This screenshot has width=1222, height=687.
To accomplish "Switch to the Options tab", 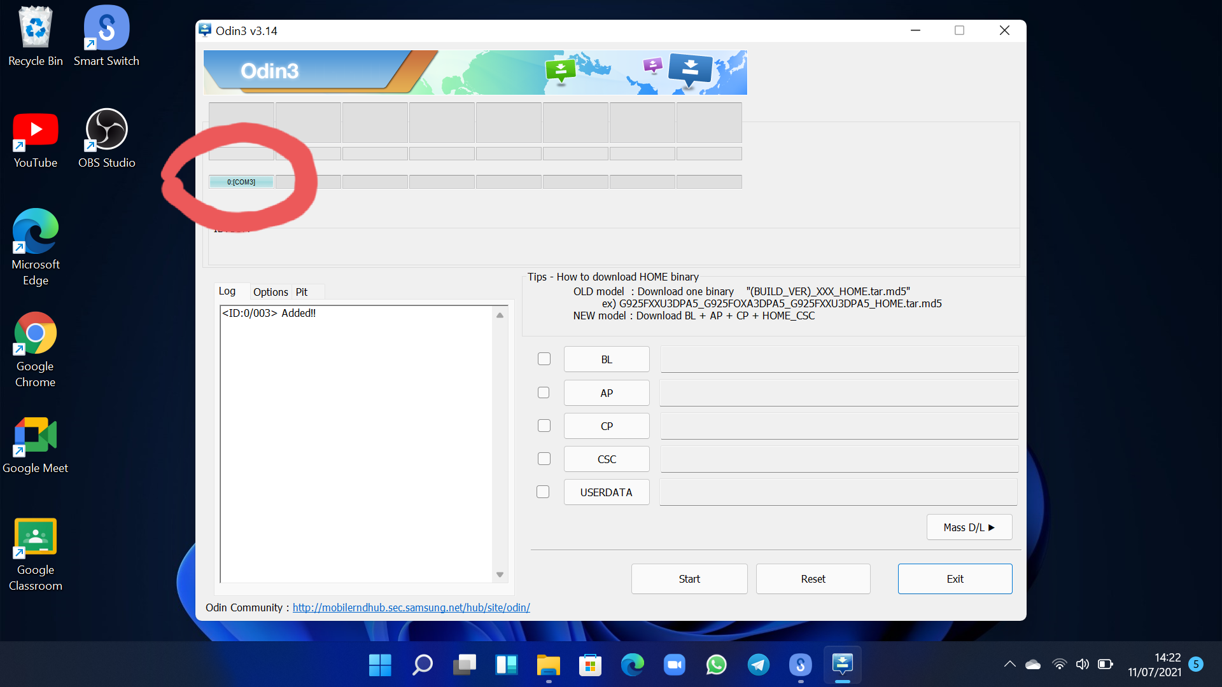I will tap(270, 292).
